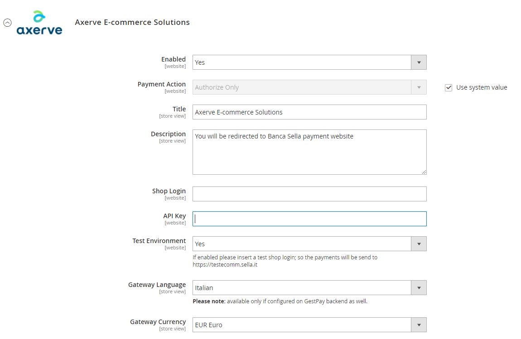Click the Payment Action label
Image resolution: width=521 pixels, height=339 pixels.
click(161, 84)
